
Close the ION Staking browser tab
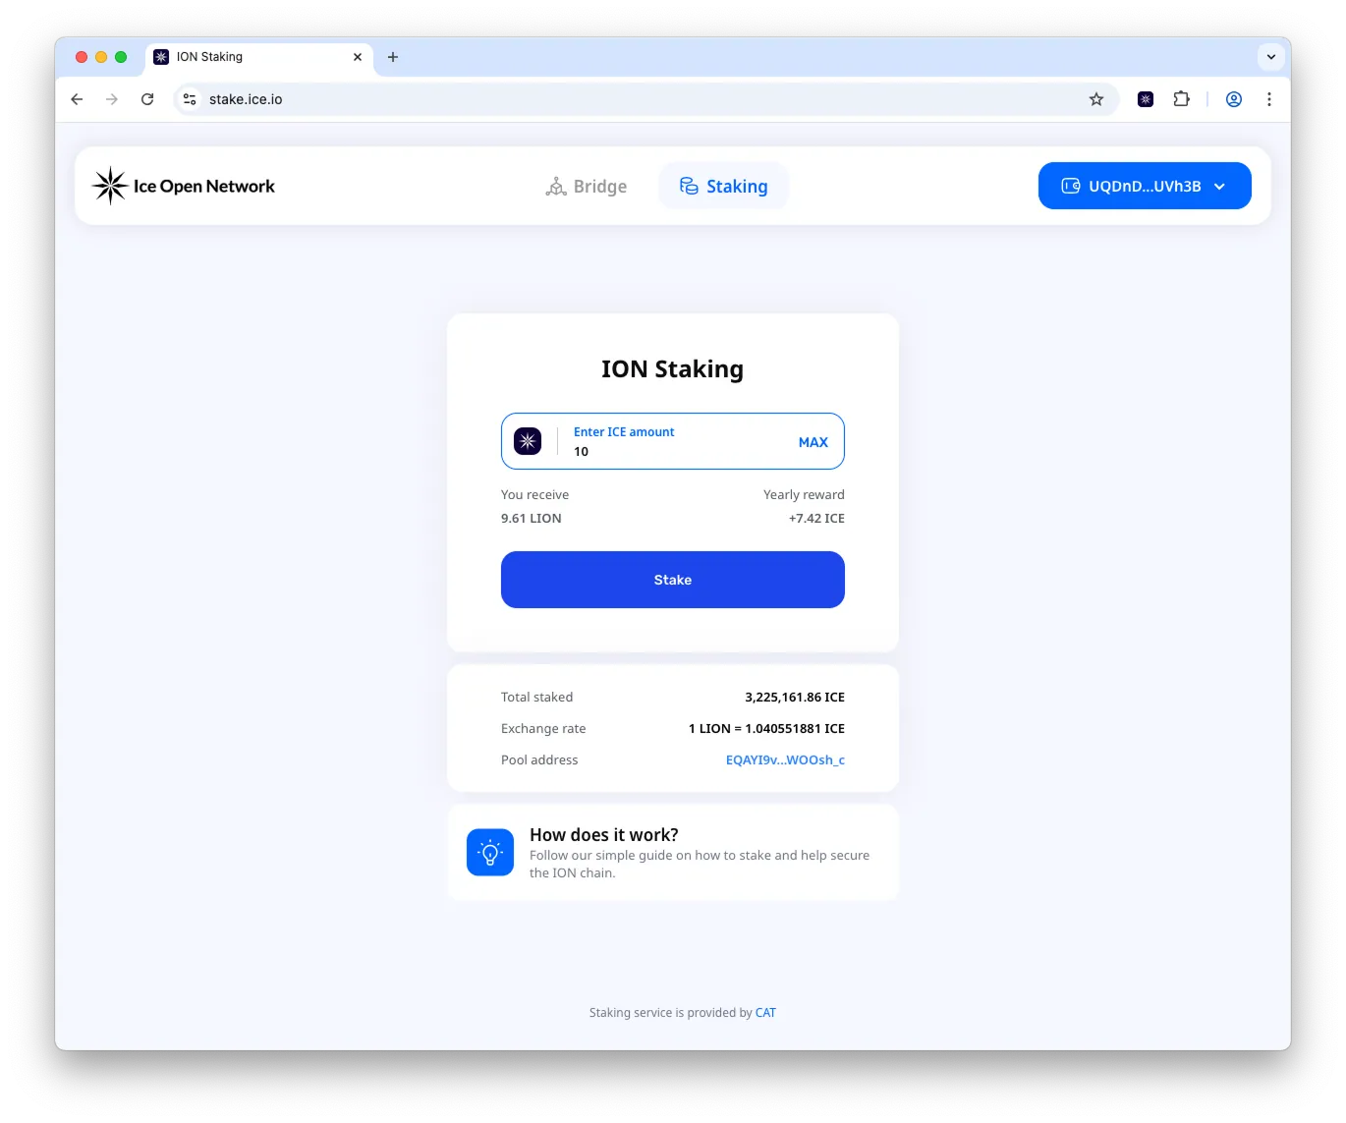pos(358,57)
